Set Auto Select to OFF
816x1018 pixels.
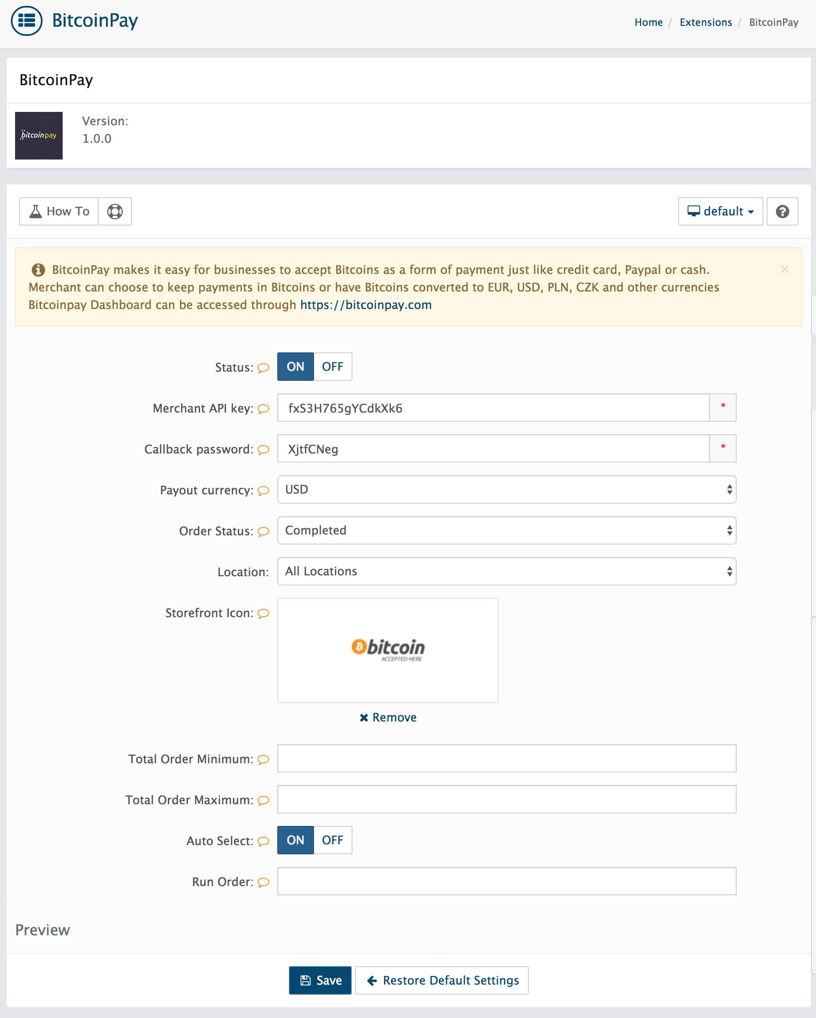click(332, 840)
